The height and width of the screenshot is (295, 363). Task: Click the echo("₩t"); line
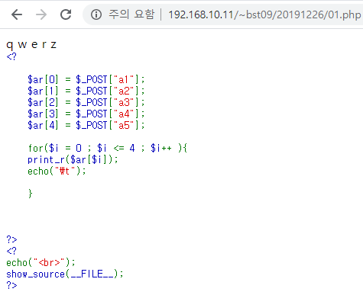[x=57, y=171]
